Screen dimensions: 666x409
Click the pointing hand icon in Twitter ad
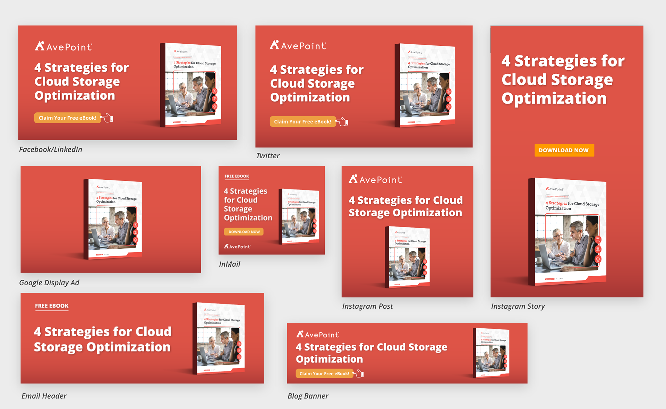tap(342, 122)
